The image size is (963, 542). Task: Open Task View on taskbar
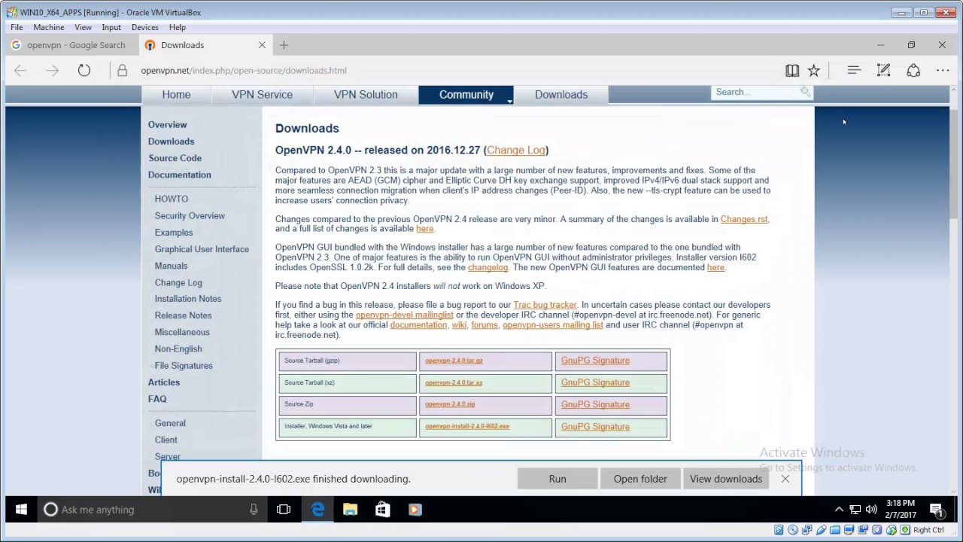point(284,510)
